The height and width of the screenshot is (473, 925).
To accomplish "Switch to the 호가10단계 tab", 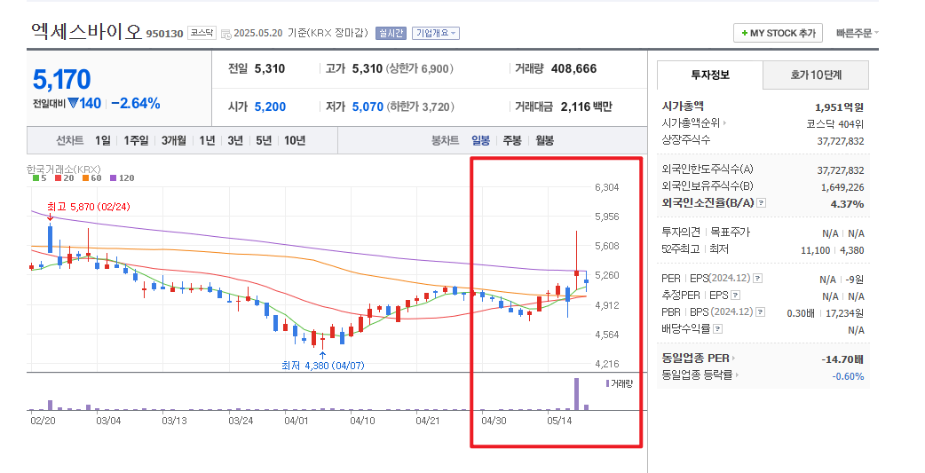I will [816, 75].
